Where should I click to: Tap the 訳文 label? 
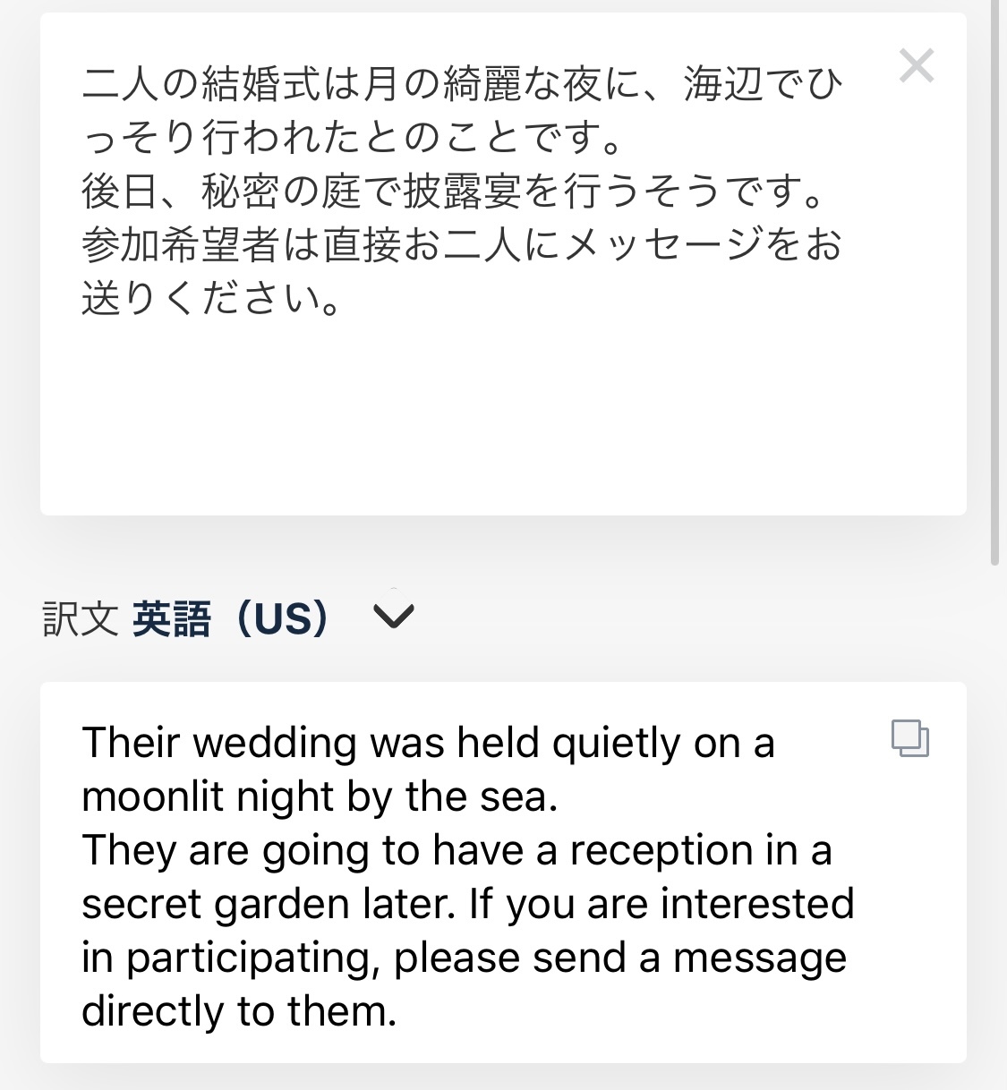pyautogui.click(x=81, y=619)
